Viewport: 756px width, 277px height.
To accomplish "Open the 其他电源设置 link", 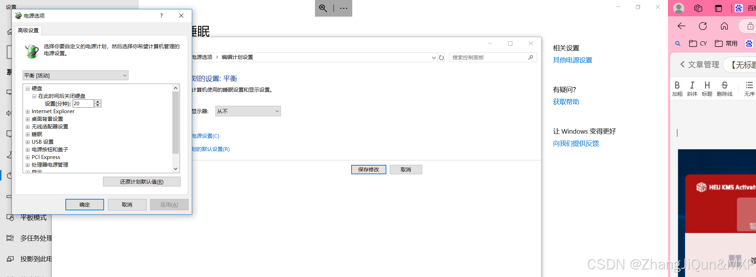I will 573,60.
